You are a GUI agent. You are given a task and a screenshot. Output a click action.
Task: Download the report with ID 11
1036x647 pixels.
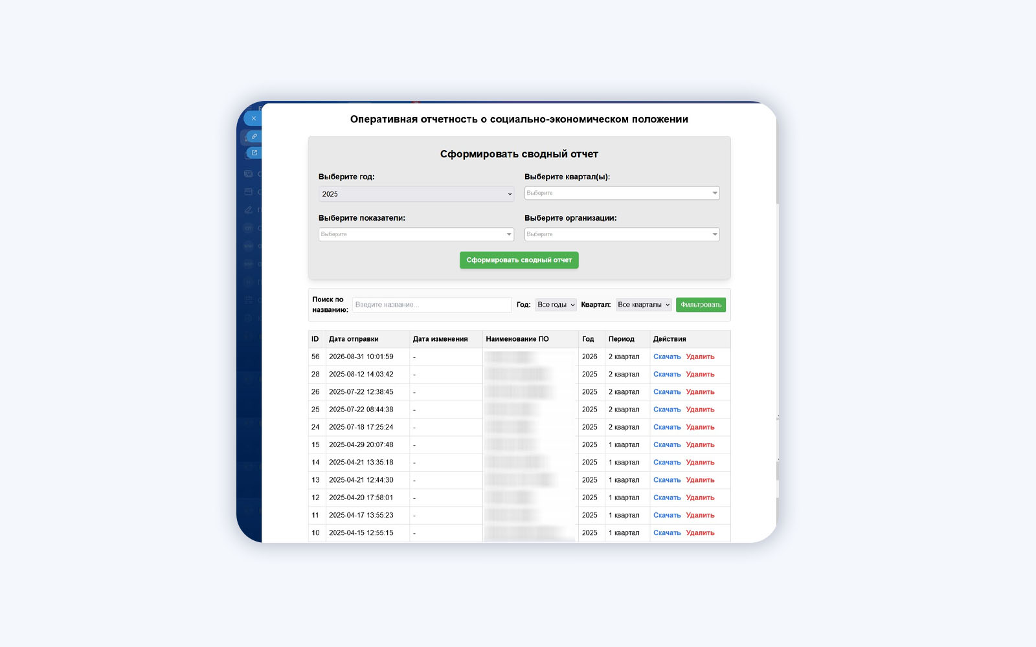tap(667, 515)
